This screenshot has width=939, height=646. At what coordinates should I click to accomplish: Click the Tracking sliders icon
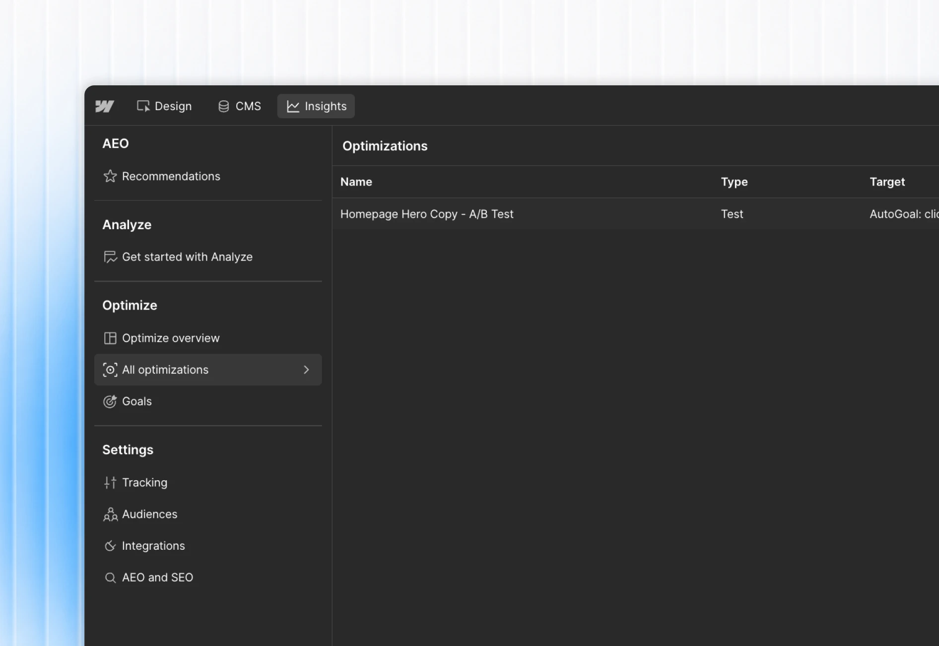coord(110,483)
